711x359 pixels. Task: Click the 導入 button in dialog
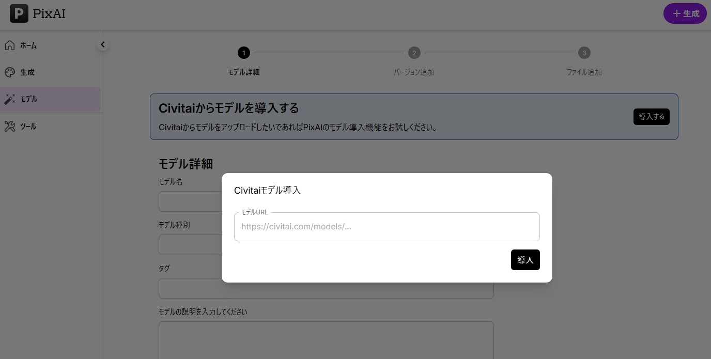tap(525, 260)
